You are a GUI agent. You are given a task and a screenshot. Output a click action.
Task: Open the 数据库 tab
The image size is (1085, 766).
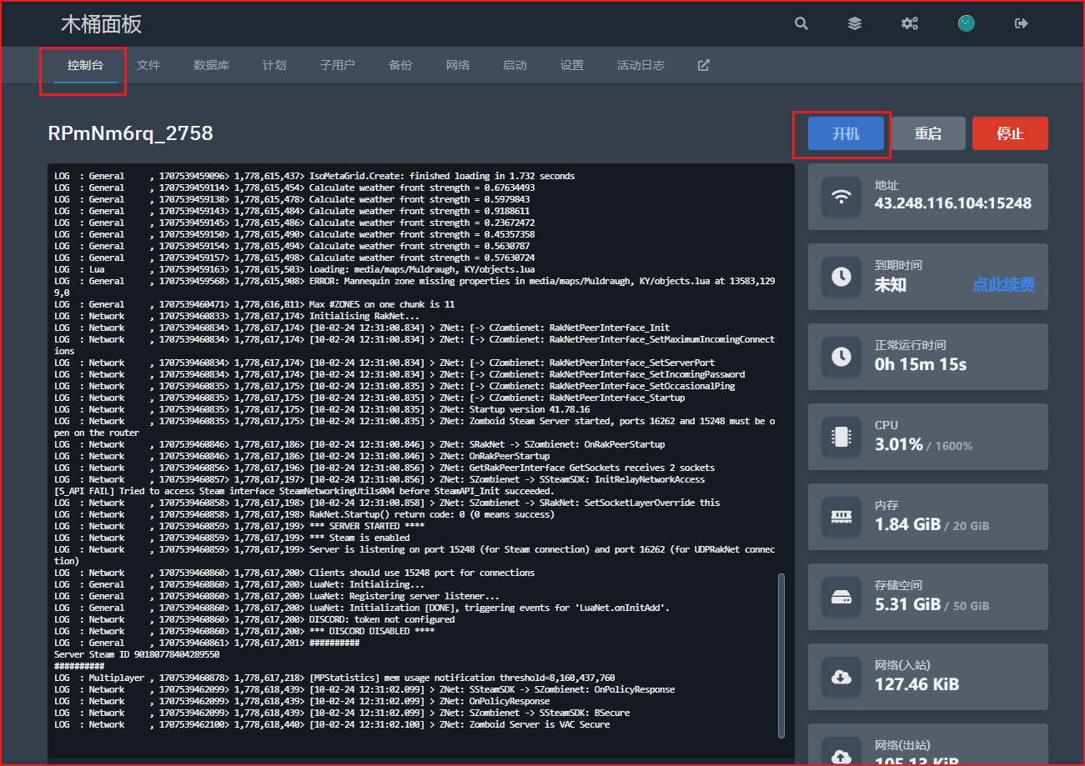tap(211, 65)
